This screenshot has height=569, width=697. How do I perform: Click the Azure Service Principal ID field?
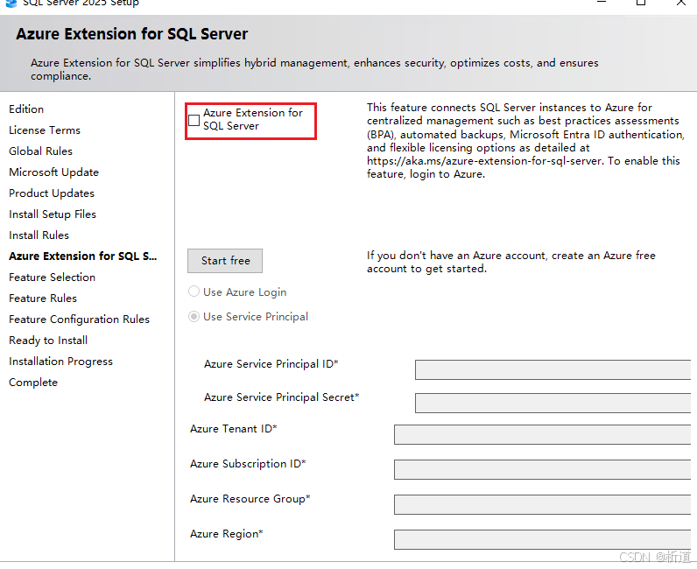click(552, 369)
